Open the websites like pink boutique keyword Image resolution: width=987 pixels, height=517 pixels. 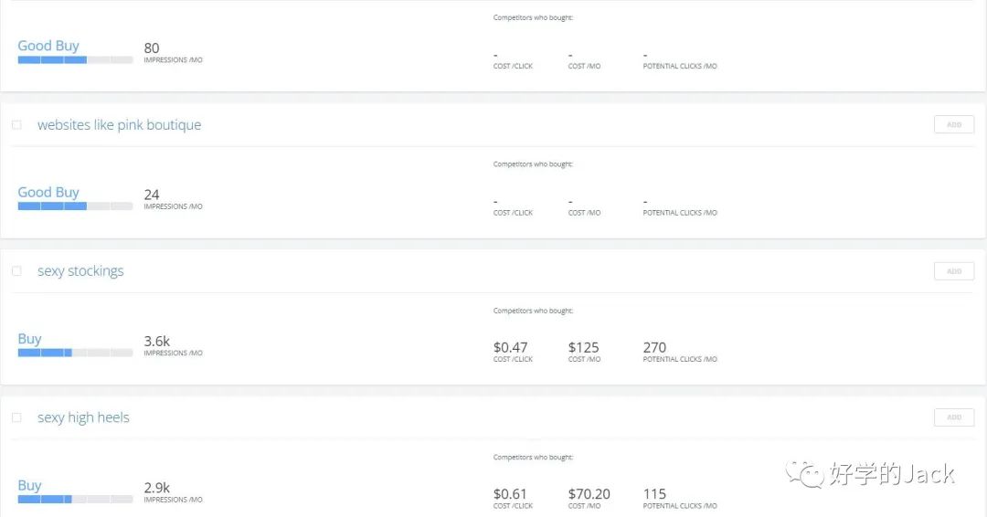[x=119, y=125]
